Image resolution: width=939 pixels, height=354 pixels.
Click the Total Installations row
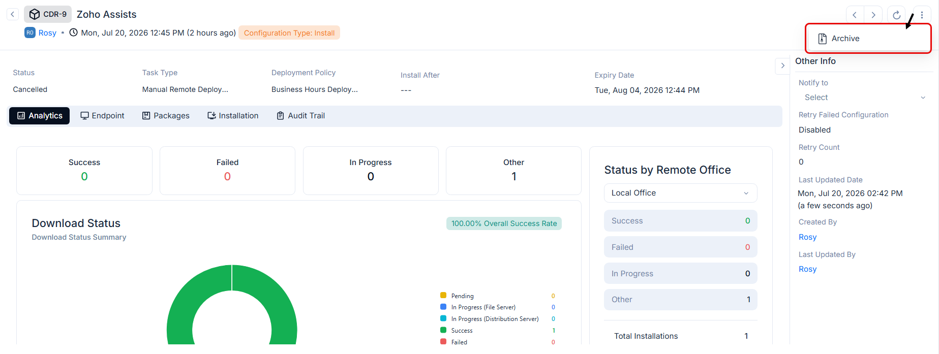tap(680, 336)
